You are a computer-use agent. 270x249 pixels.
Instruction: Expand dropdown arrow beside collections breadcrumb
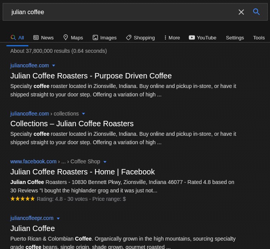coord(83,114)
